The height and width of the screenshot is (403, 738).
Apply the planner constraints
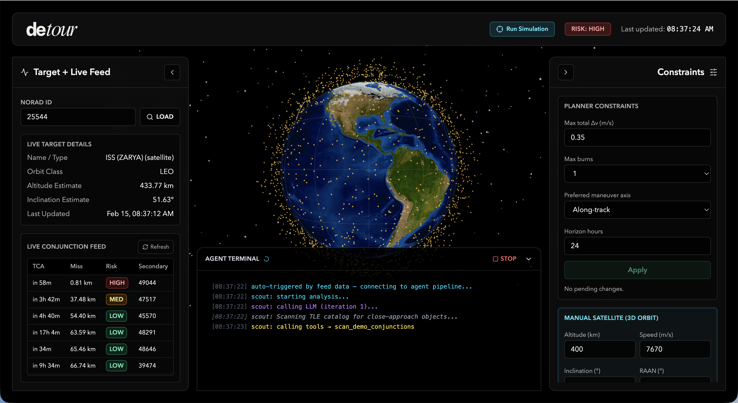pyautogui.click(x=637, y=270)
